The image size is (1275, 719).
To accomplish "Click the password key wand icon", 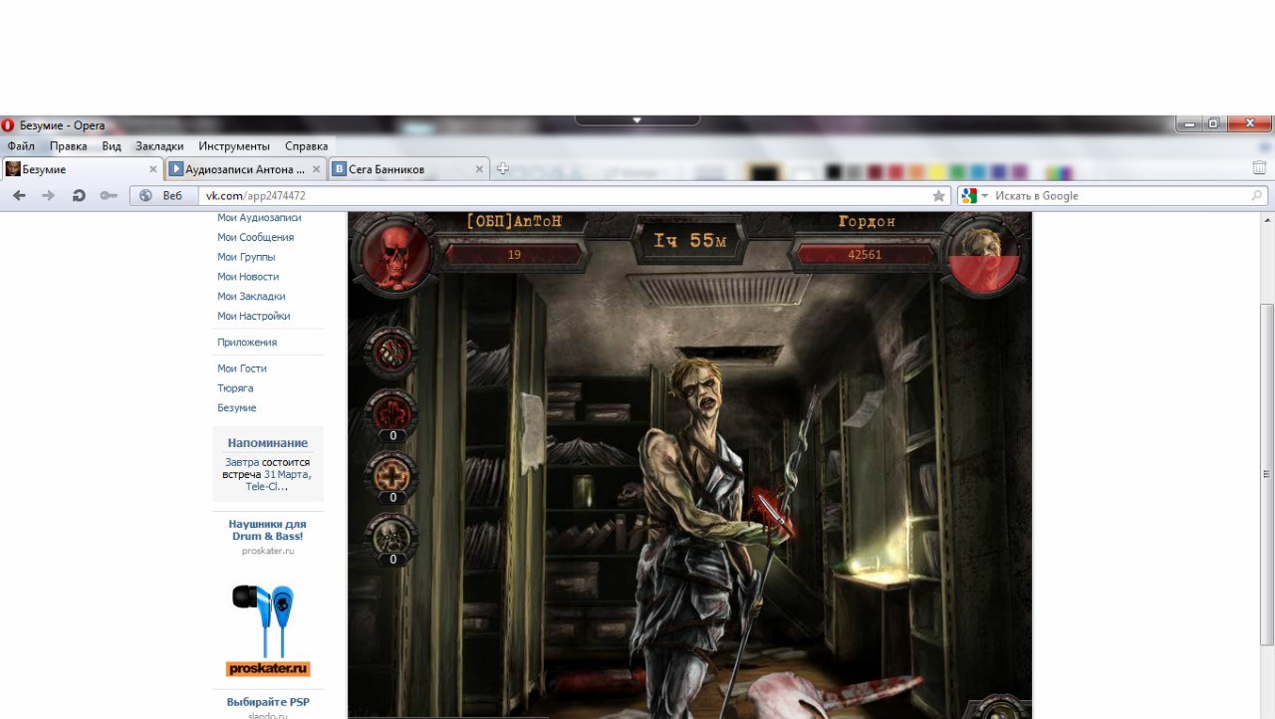I will point(109,195).
